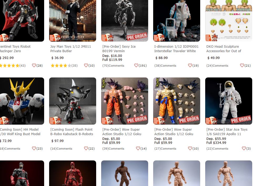The image size is (258, 186).
Task: Click heart next to DKO Head Sculpture
Action: [x=242, y=66]
